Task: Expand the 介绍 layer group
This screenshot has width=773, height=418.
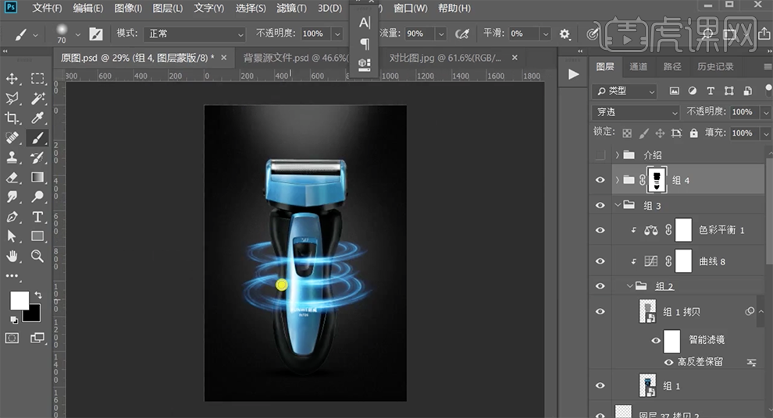Action: point(617,155)
